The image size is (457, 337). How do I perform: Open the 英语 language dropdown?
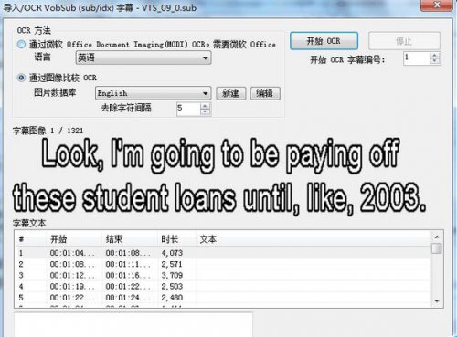[143, 58]
